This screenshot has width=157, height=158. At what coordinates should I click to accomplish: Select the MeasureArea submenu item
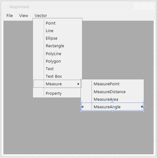pyautogui.click(x=112, y=99)
